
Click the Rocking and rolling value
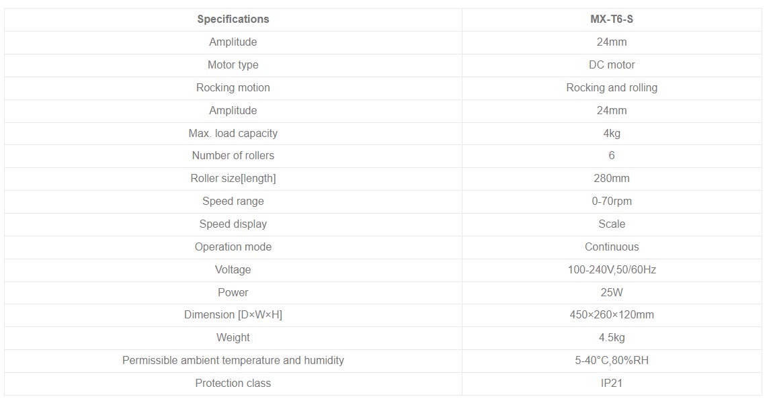pos(611,87)
